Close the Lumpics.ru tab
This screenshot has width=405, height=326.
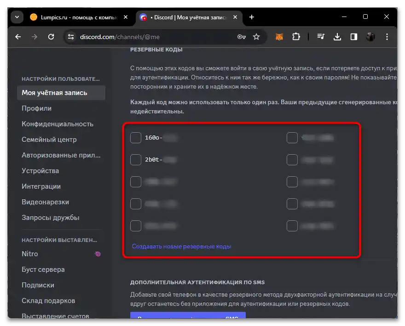[x=126, y=17]
